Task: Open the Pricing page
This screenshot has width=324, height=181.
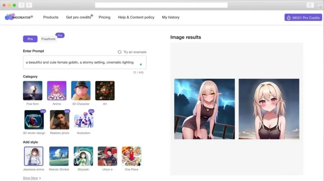Action: (104, 17)
